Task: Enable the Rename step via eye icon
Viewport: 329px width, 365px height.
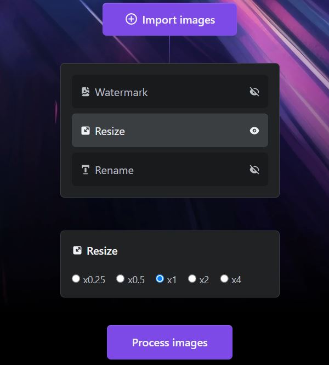Action: click(x=254, y=170)
